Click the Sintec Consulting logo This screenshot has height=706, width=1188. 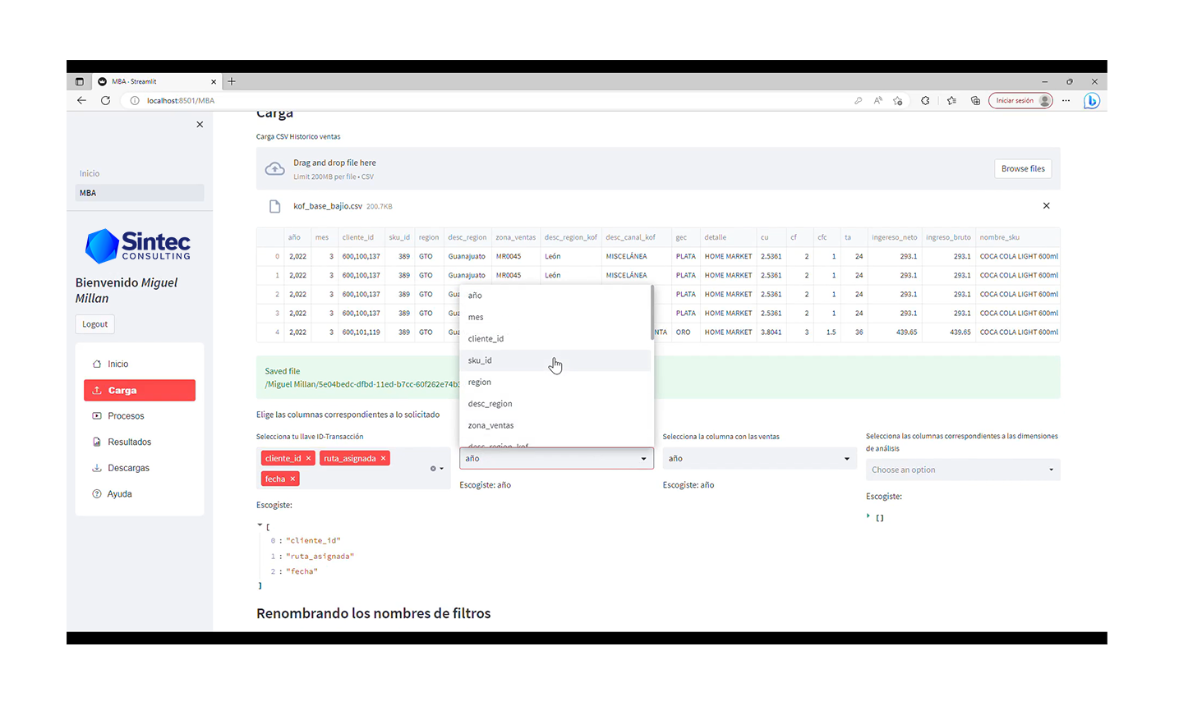[x=138, y=245]
